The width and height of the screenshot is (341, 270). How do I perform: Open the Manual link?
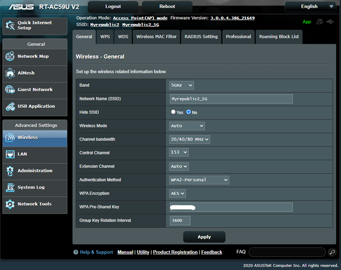pos(125,252)
